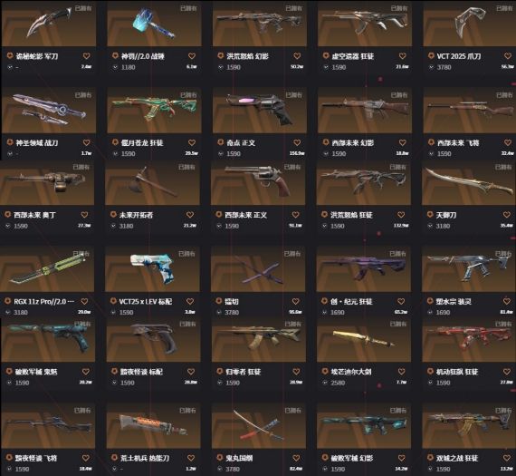Open the red katana 鬼丸国纲 thumbnail
The height and width of the screenshot is (476, 516).
click(x=258, y=425)
